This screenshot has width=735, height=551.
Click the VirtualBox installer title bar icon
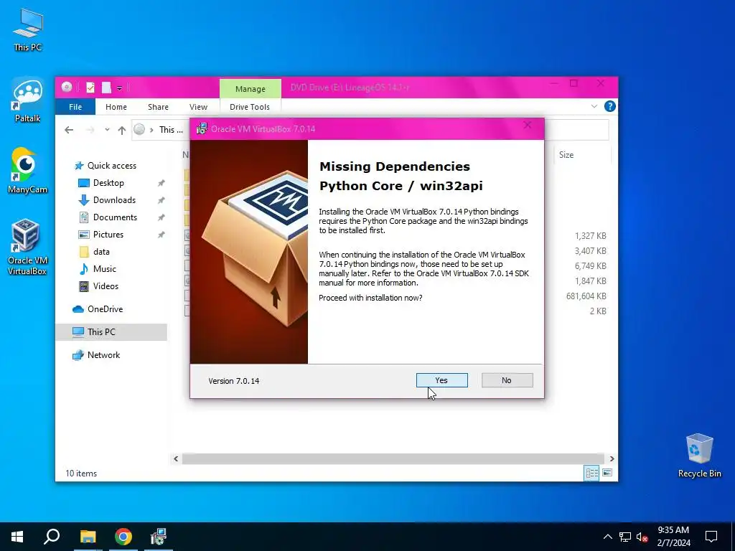tap(202, 128)
